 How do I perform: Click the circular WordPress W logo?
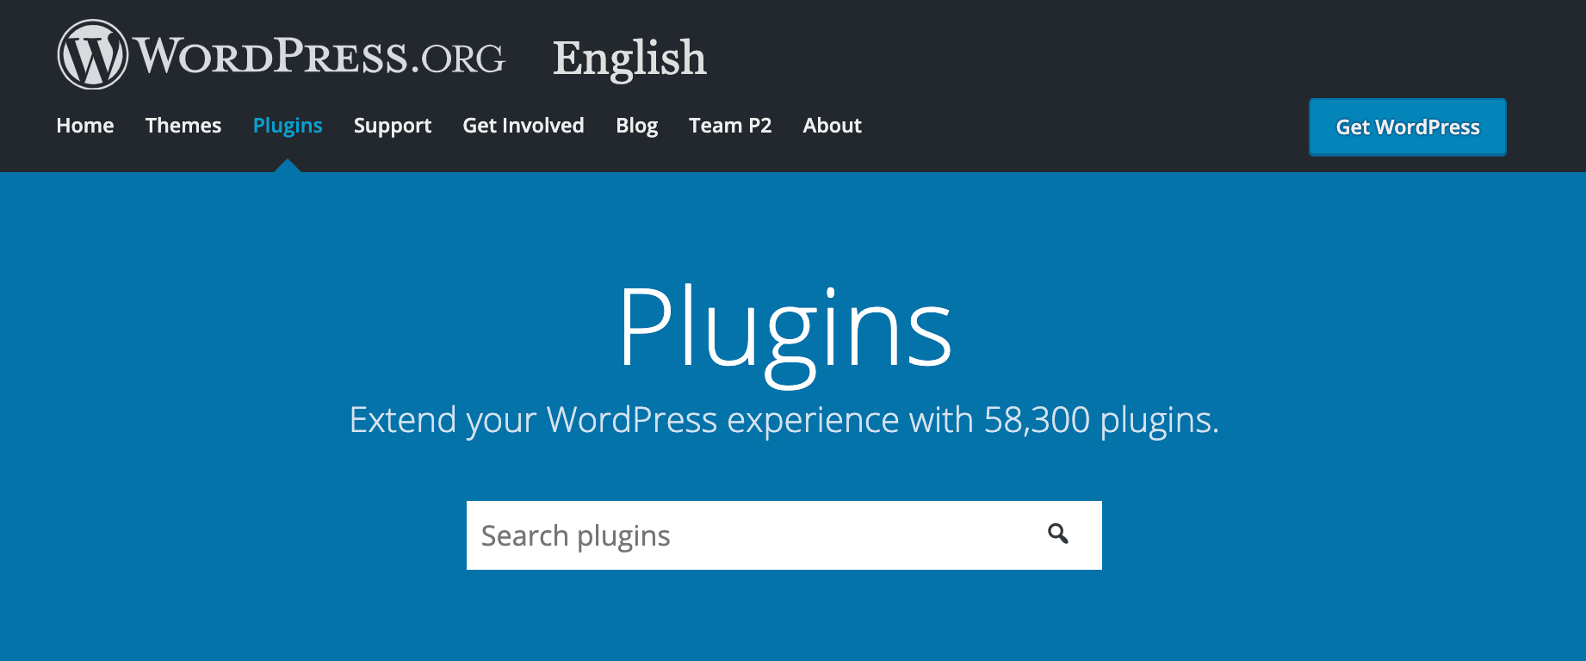coord(92,55)
